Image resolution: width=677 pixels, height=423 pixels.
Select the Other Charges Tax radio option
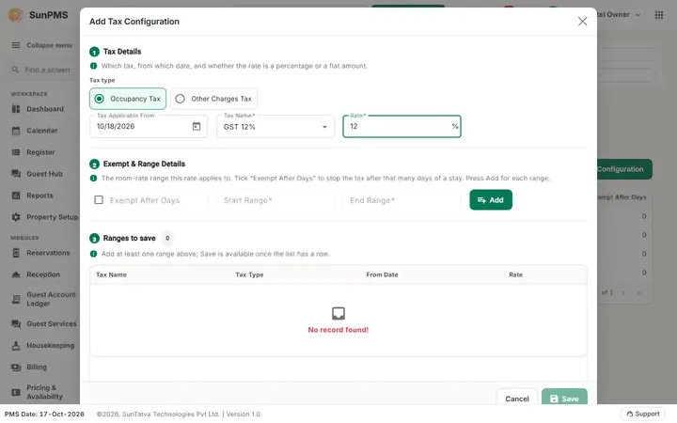click(213, 99)
